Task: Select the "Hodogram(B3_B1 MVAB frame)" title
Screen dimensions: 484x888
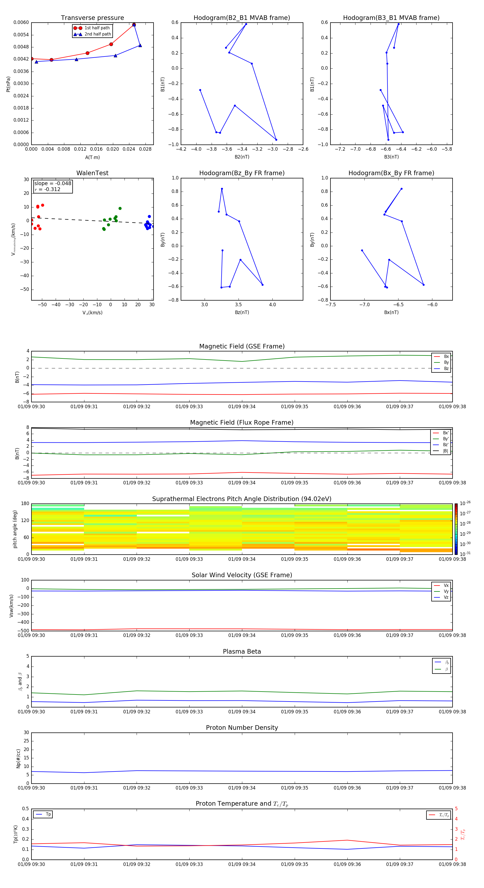Action: click(x=391, y=18)
